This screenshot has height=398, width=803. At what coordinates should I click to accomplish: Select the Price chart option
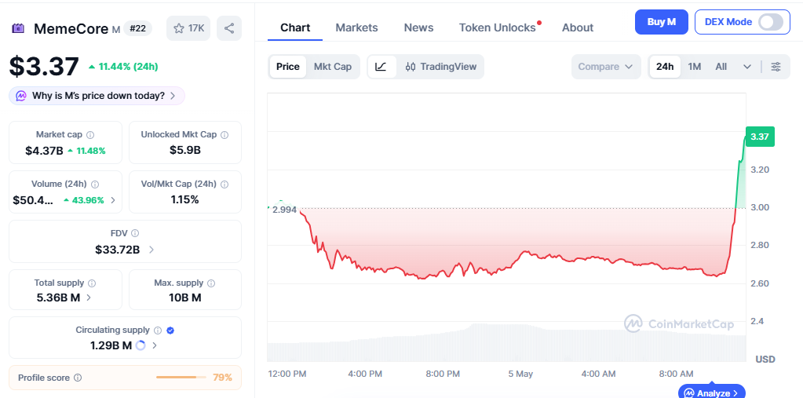[x=288, y=67]
